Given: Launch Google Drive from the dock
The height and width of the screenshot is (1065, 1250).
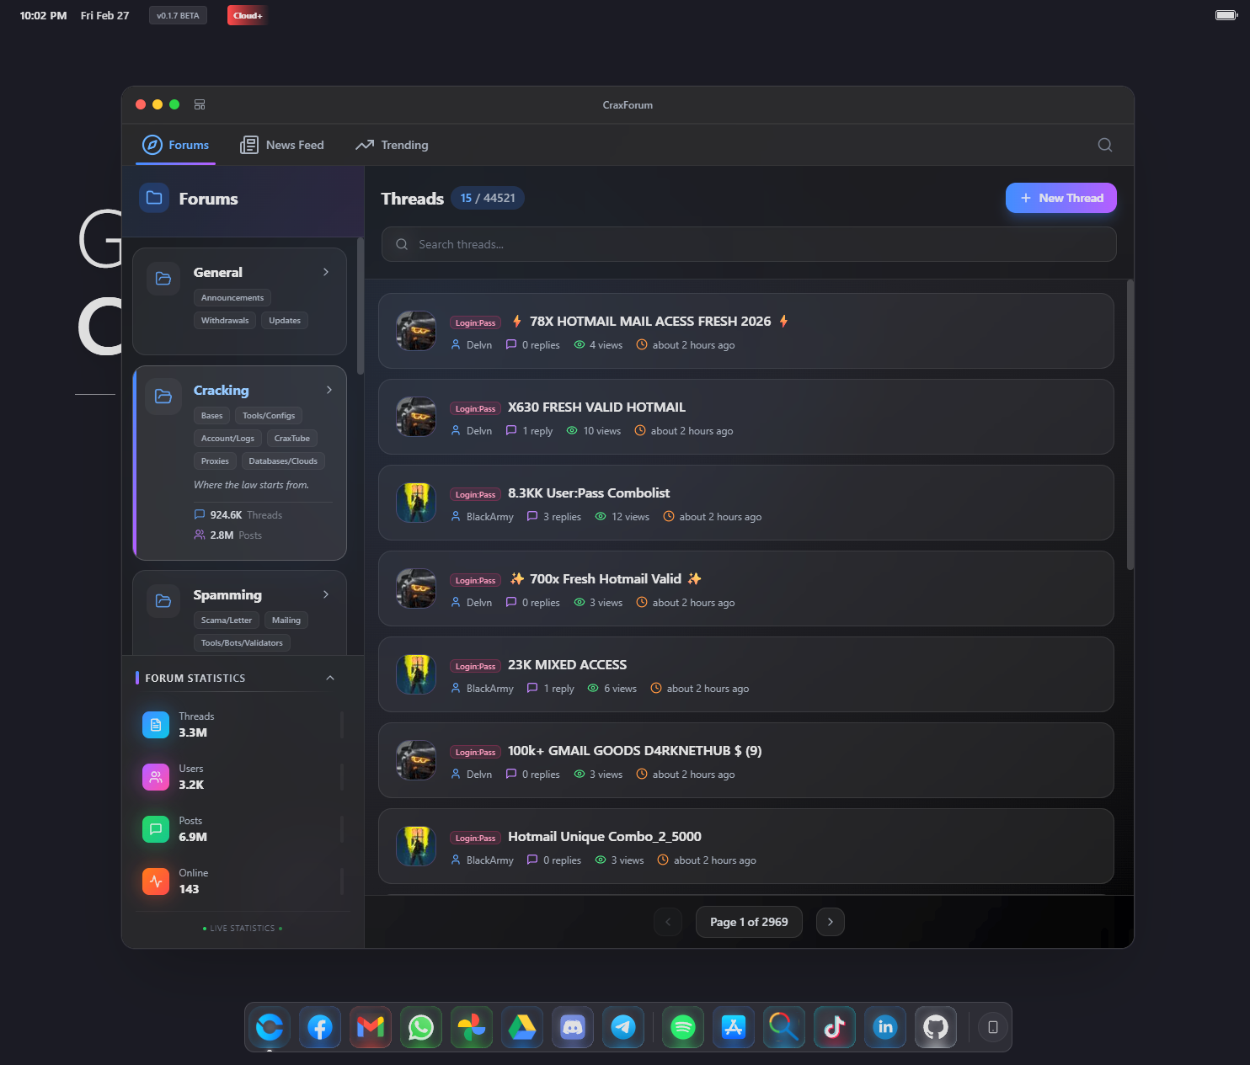Looking at the screenshot, I should coord(522,1027).
